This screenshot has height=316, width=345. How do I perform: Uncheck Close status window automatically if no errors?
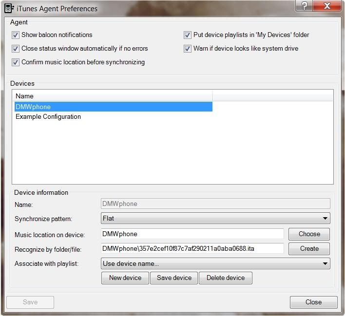point(16,49)
